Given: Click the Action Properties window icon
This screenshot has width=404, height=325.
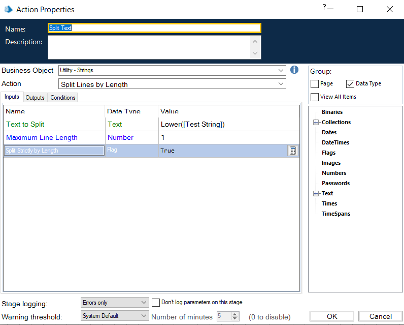Looking at the screenshot, I should coord(8,9).
